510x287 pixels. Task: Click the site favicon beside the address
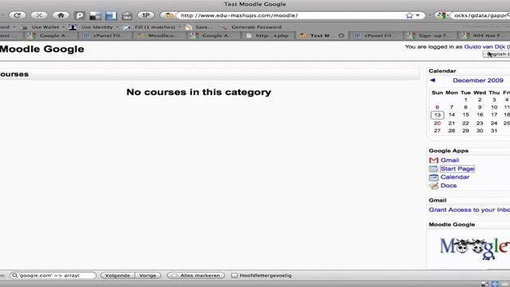point(169,15)
